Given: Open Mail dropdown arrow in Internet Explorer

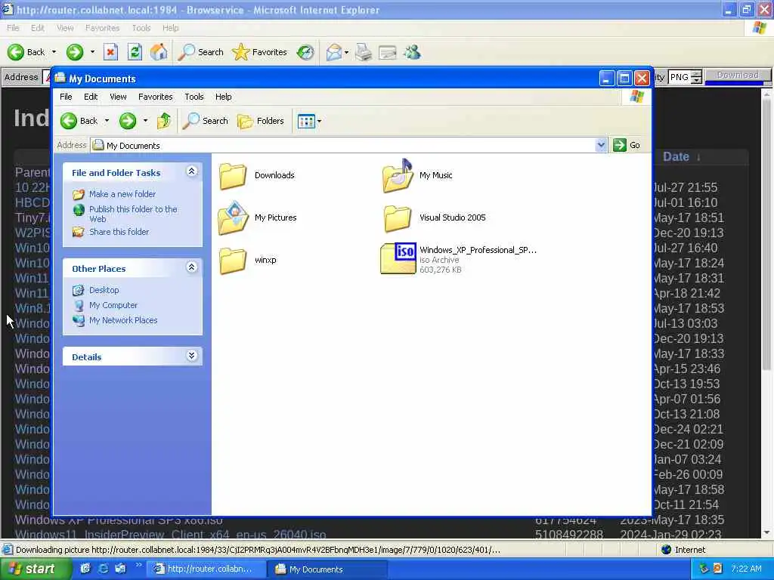Looking at the screenshot, I should pos(346,52).
